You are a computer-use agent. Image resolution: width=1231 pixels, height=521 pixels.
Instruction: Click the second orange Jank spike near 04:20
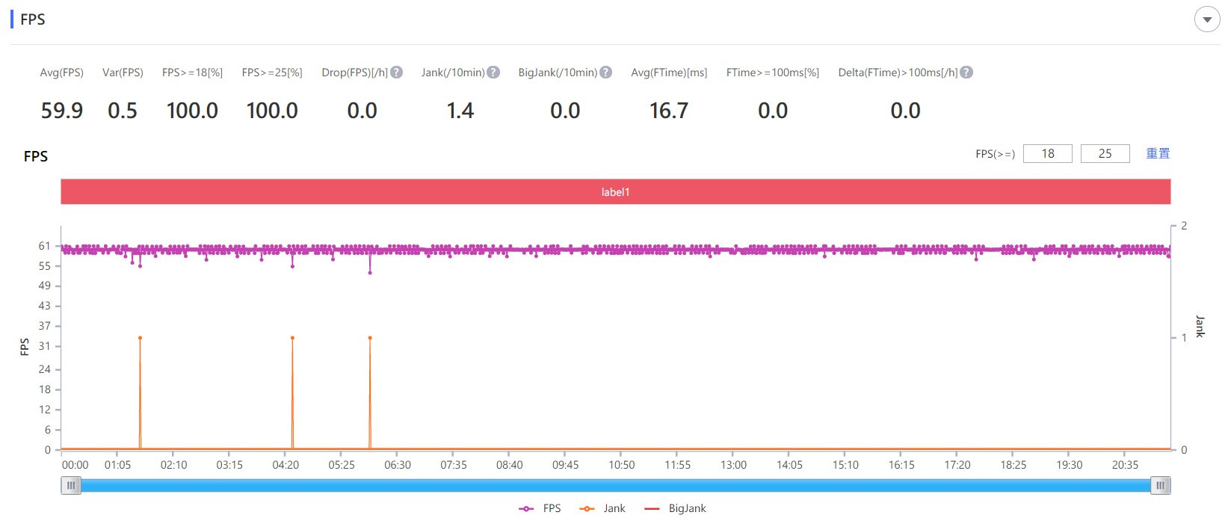292,338
